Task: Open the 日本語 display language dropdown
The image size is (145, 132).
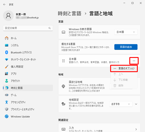Action: [x=126, y=32]
